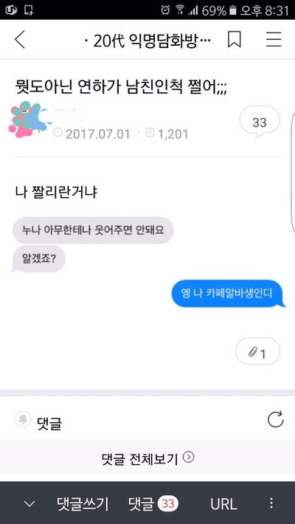Tap the 누나 아무한테나 웃어주면 안돼요 bubble

click(x=93, y=230)
